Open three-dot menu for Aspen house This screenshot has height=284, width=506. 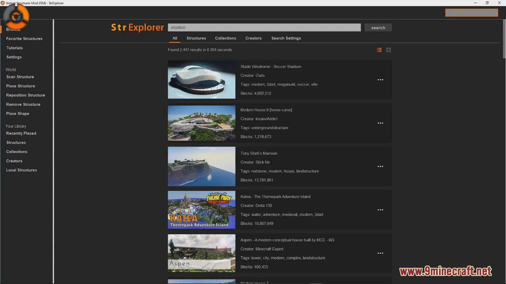point(380,253)
